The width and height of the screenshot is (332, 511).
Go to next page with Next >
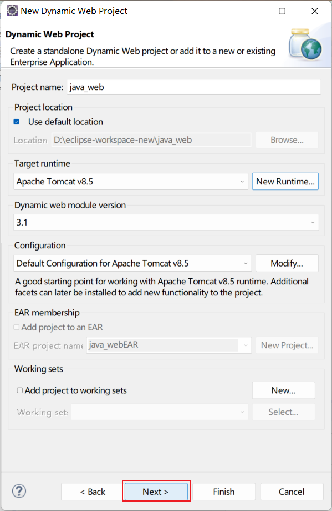156,492
